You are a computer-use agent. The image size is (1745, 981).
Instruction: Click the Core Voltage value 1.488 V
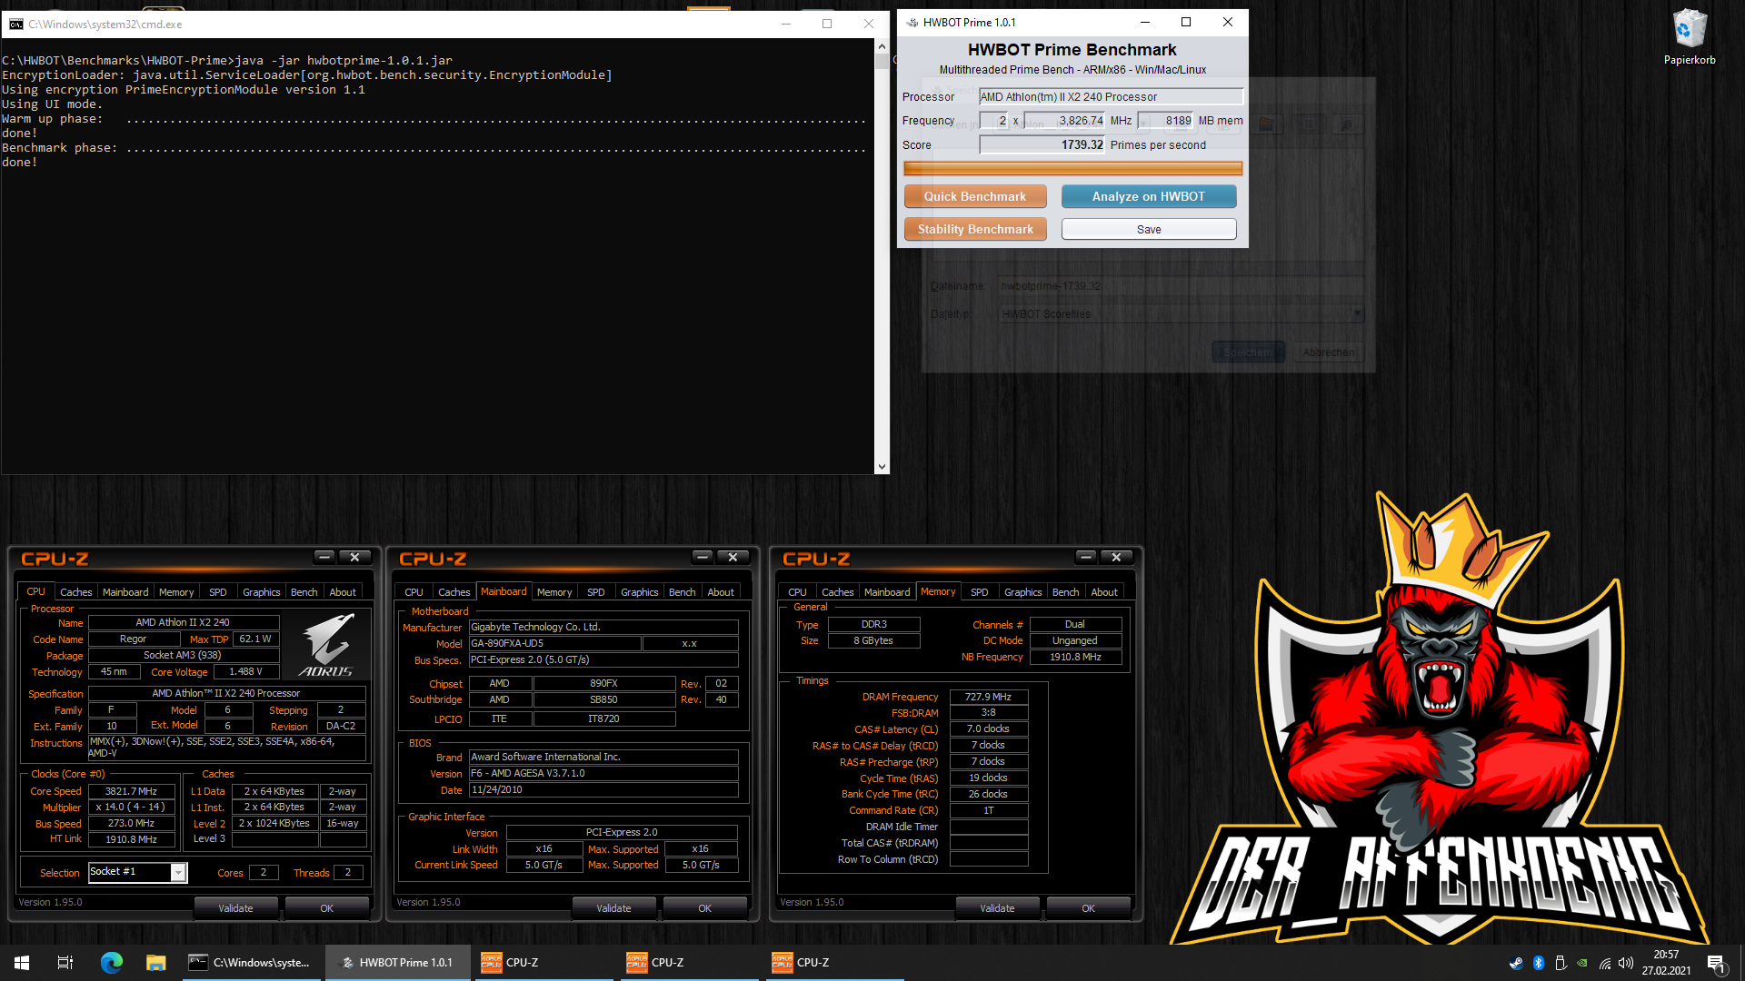(x=245, y=672)
